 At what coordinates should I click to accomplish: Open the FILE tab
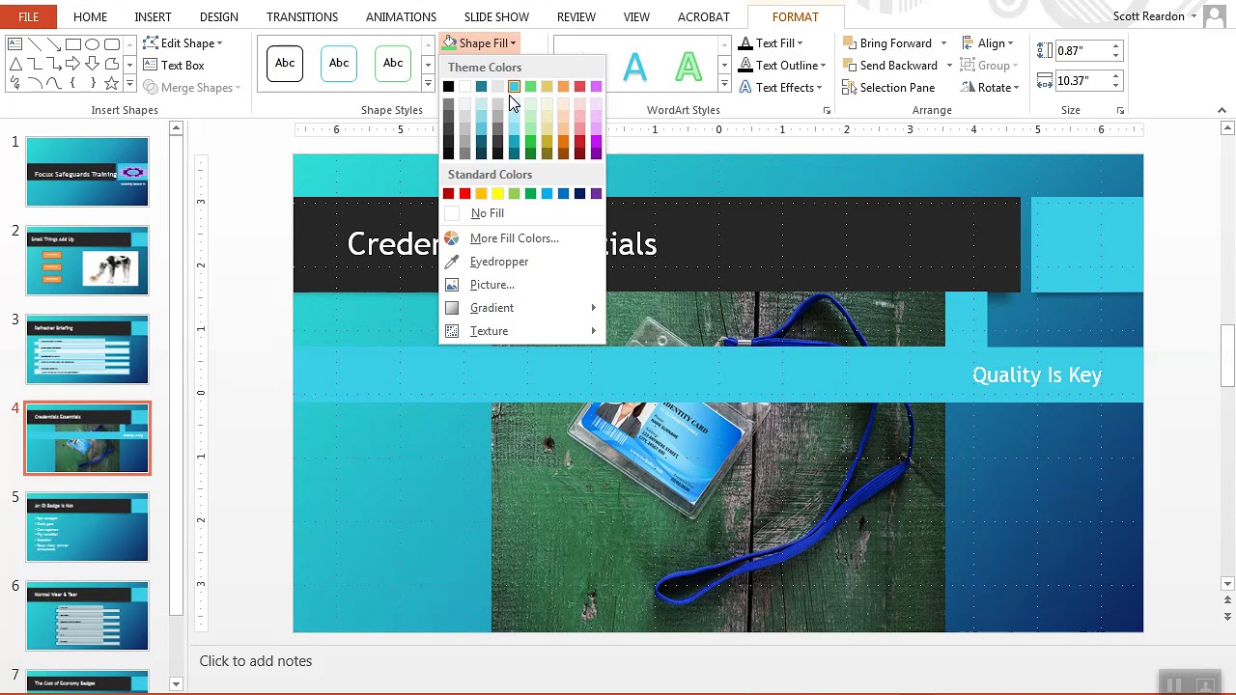28,17
